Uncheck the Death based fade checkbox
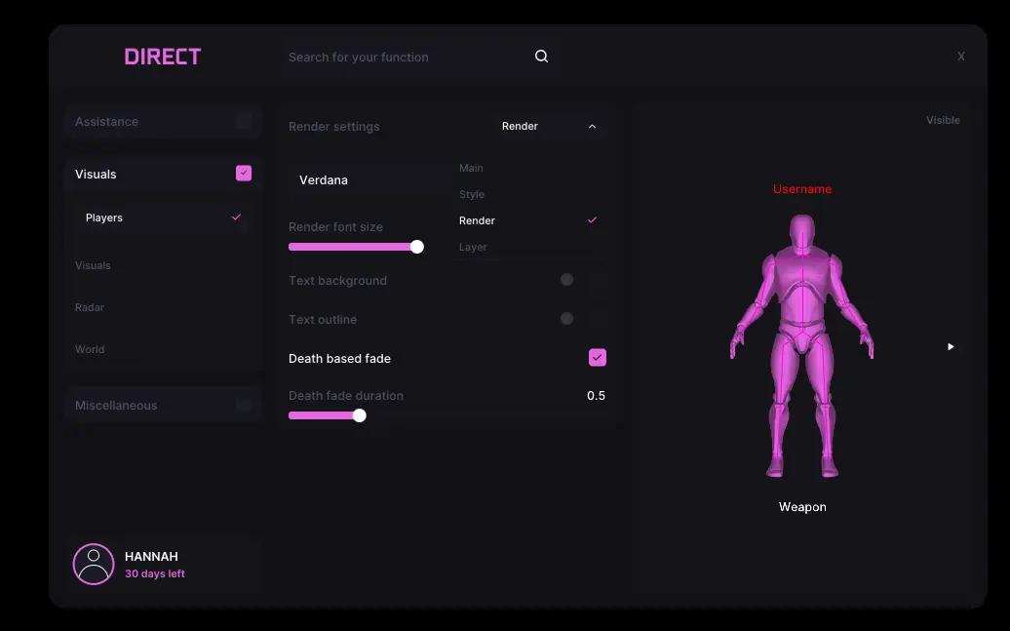1010x631 pixels. tap(597, 358)
